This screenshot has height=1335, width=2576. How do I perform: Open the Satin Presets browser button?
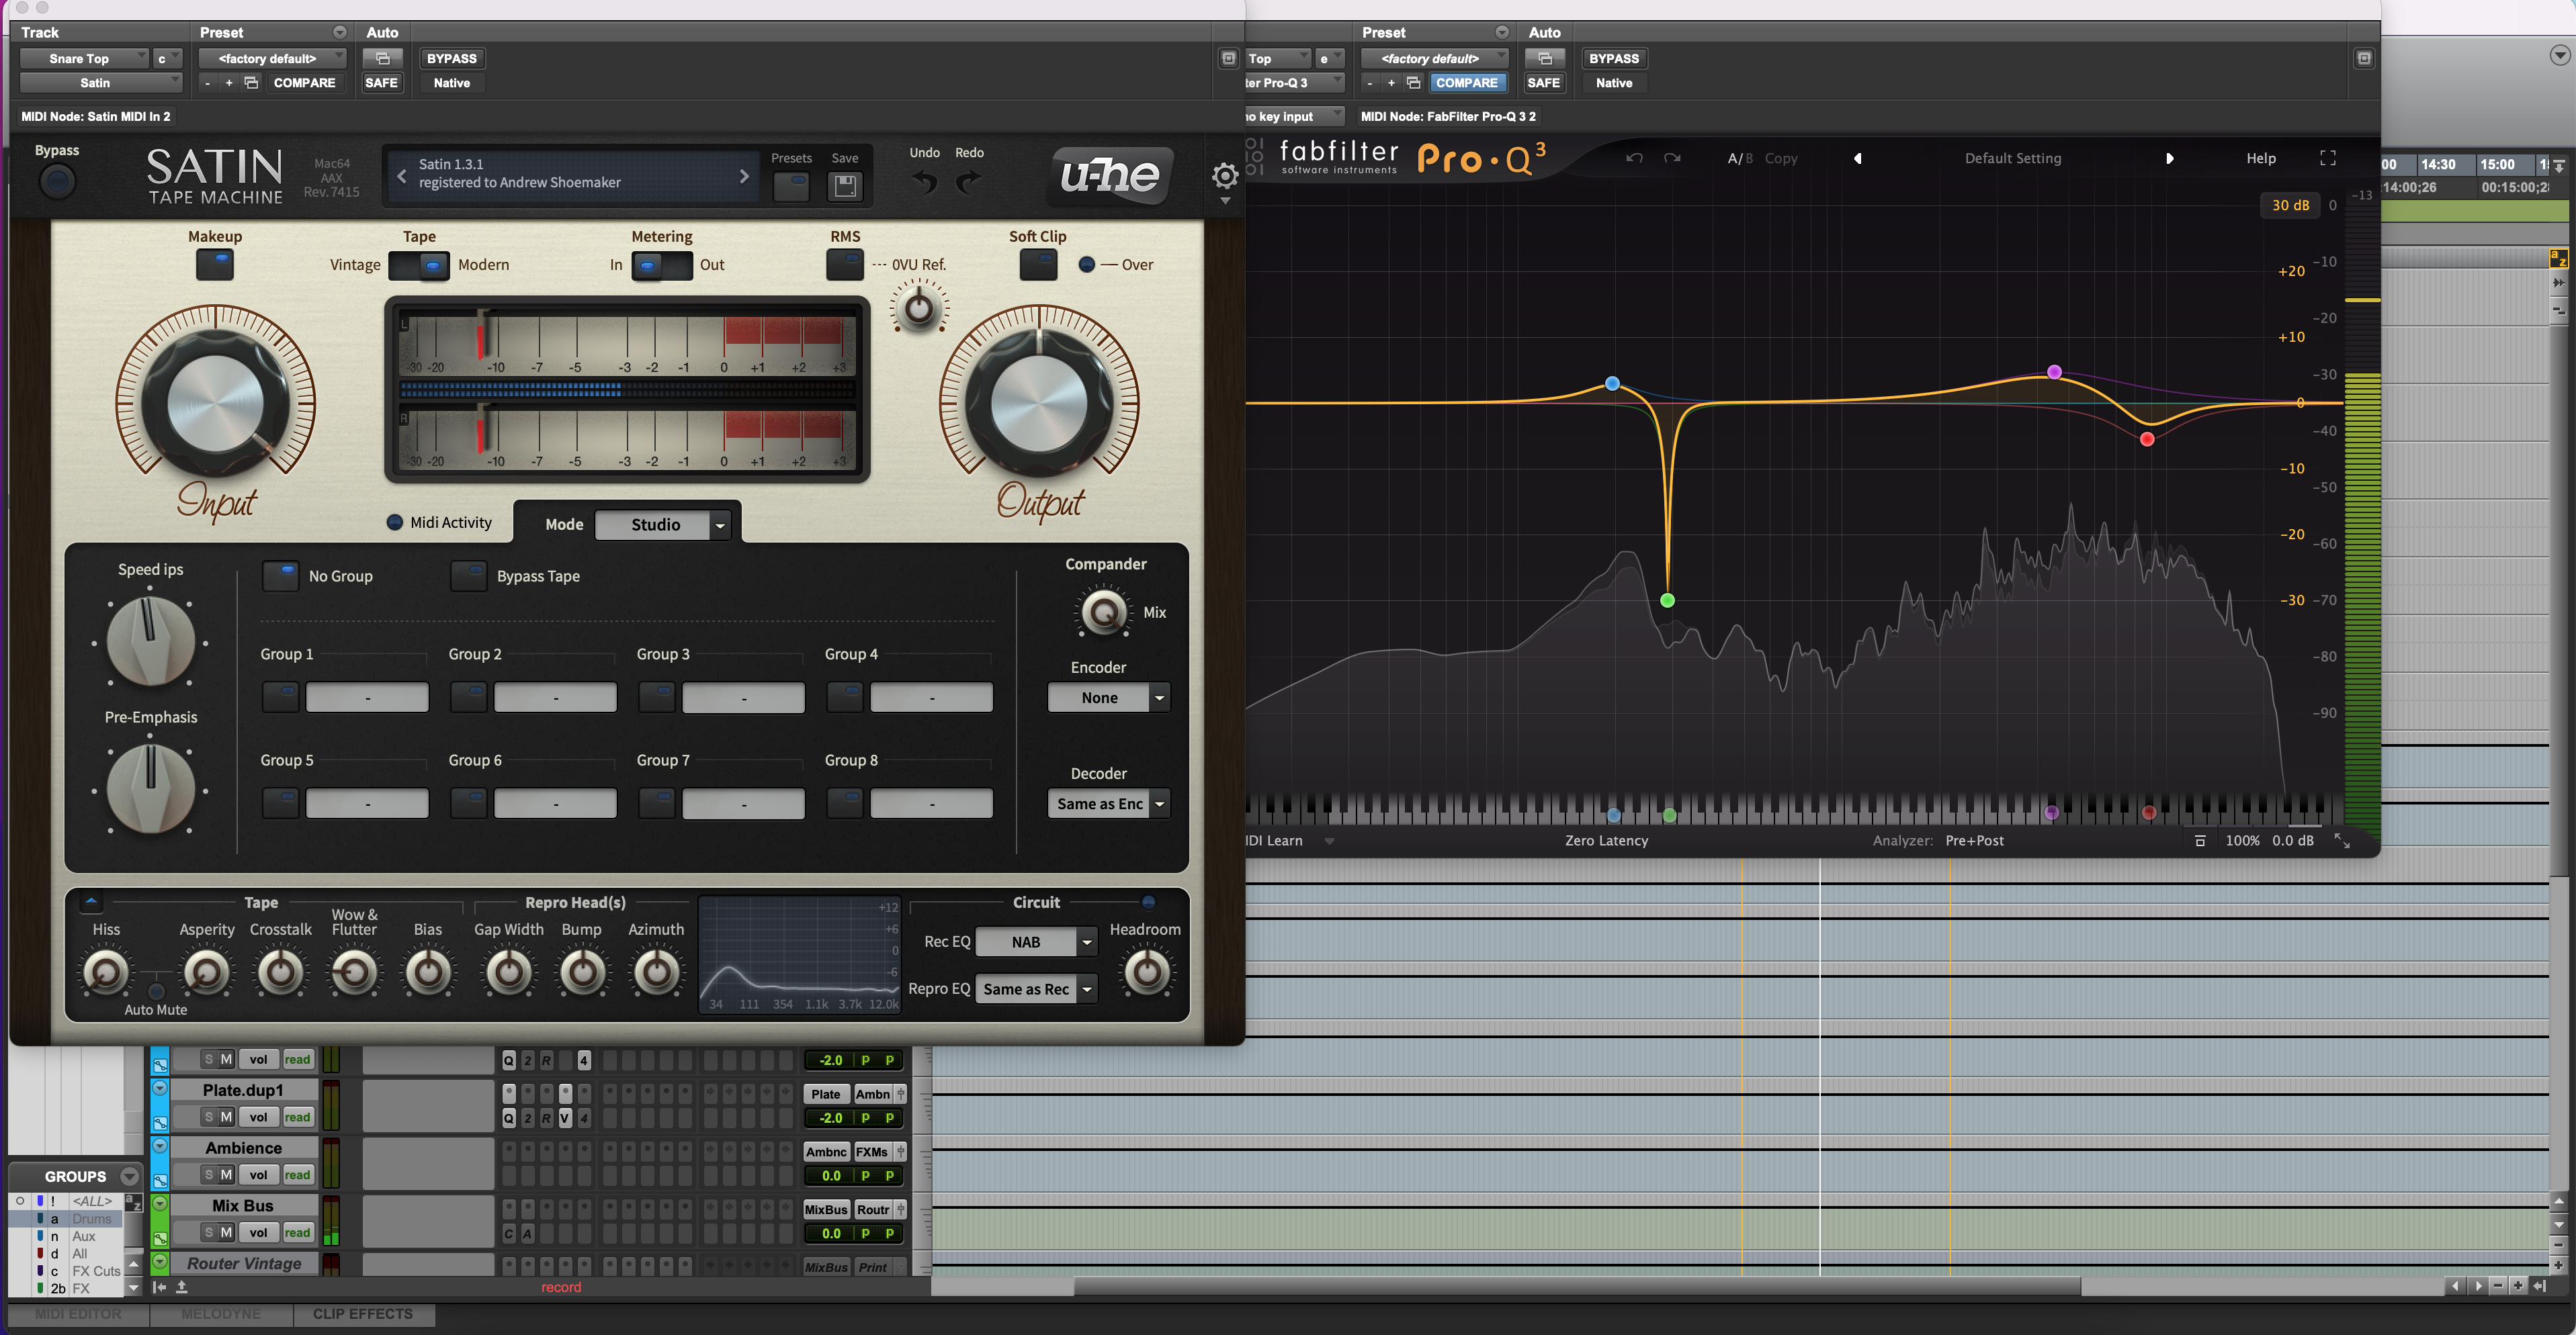[x=791, y=186]
